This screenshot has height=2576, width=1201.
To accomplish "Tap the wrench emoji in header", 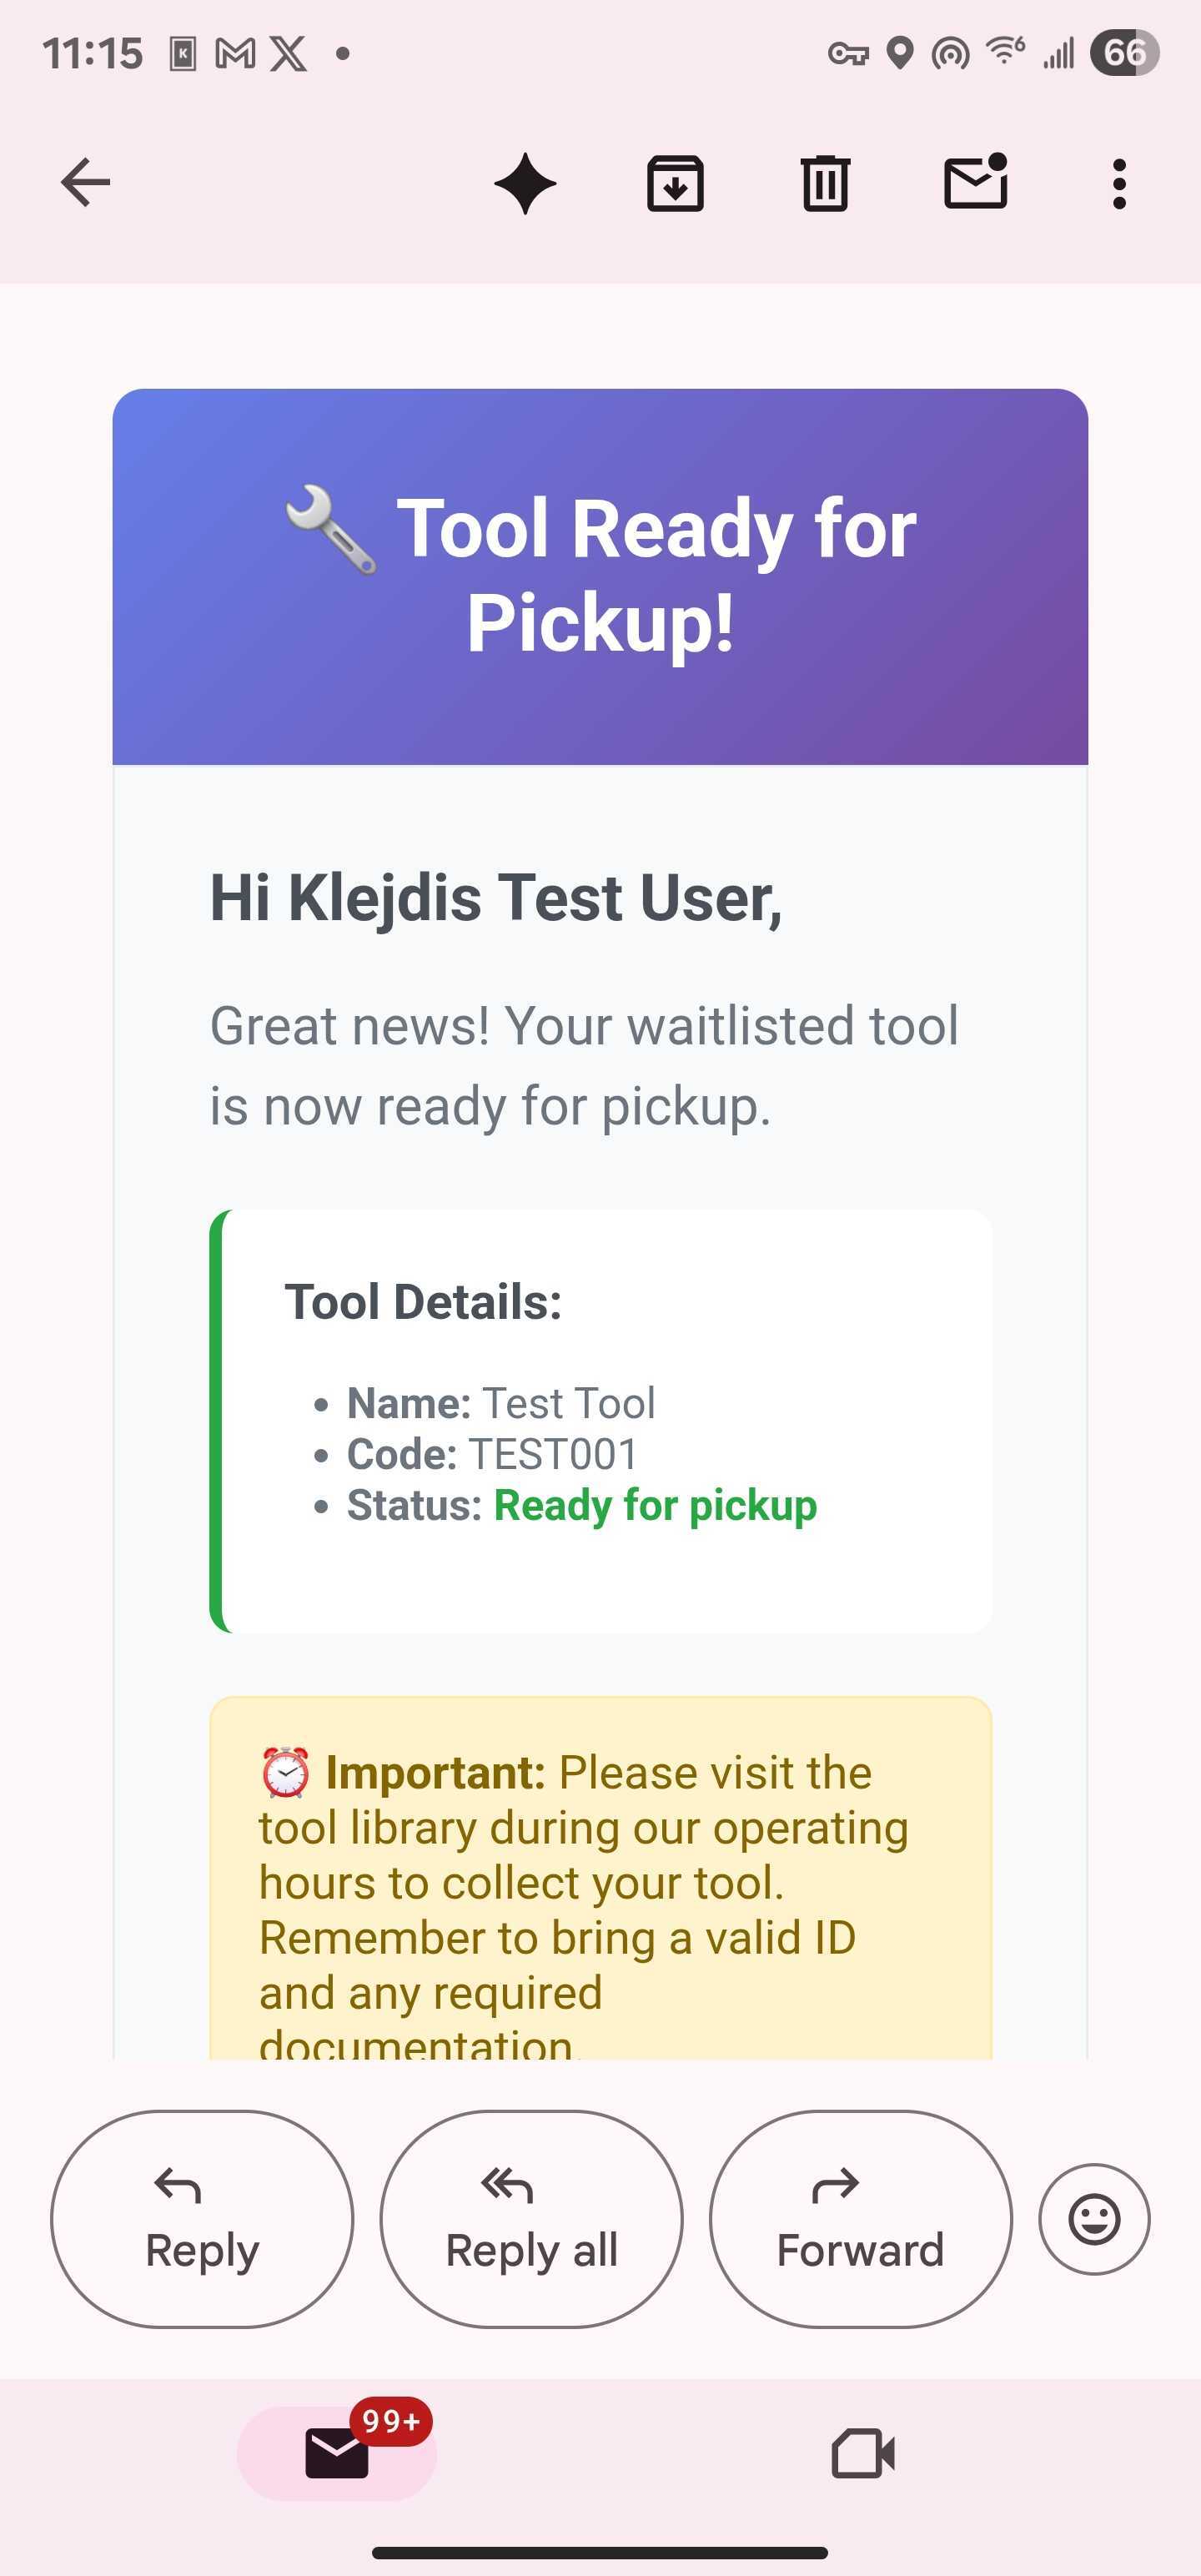I will click(331, 530).
